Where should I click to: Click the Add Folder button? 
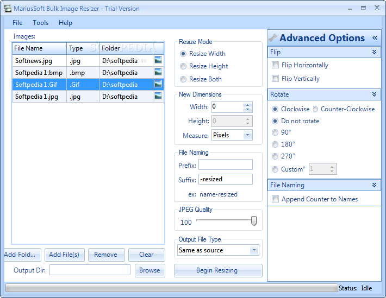22,255
